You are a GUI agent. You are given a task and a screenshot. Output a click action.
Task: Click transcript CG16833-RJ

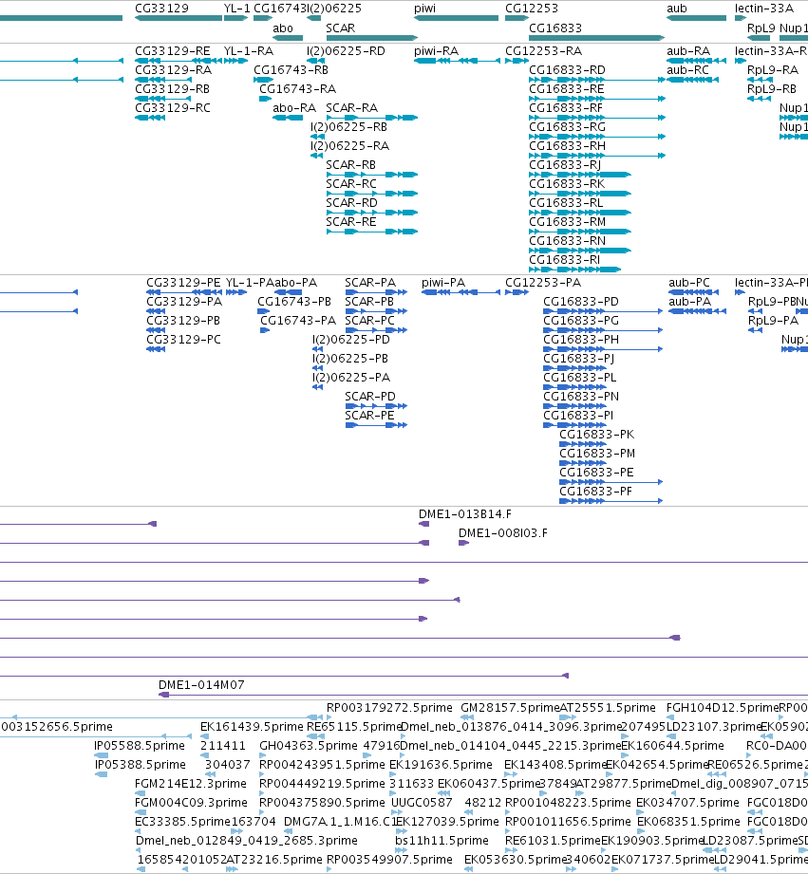[580, 175]
